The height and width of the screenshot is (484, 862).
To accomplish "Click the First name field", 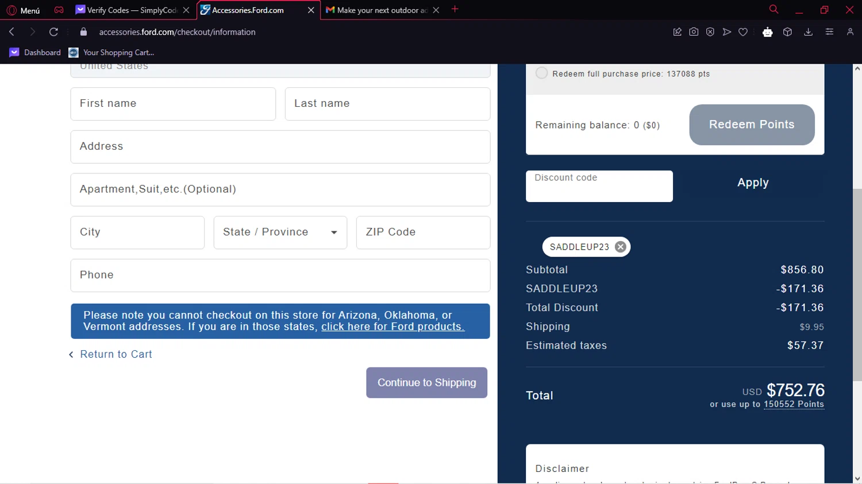I will pos(173,104).
